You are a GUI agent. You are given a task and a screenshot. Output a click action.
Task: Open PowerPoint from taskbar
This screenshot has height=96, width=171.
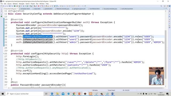[x=80, y=94]
